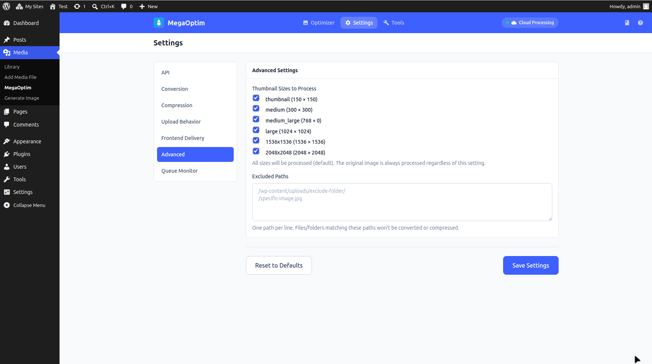652x364 pixels.
Task: Click the WordPress logo in the admin bar
Action: pos(6,6)
